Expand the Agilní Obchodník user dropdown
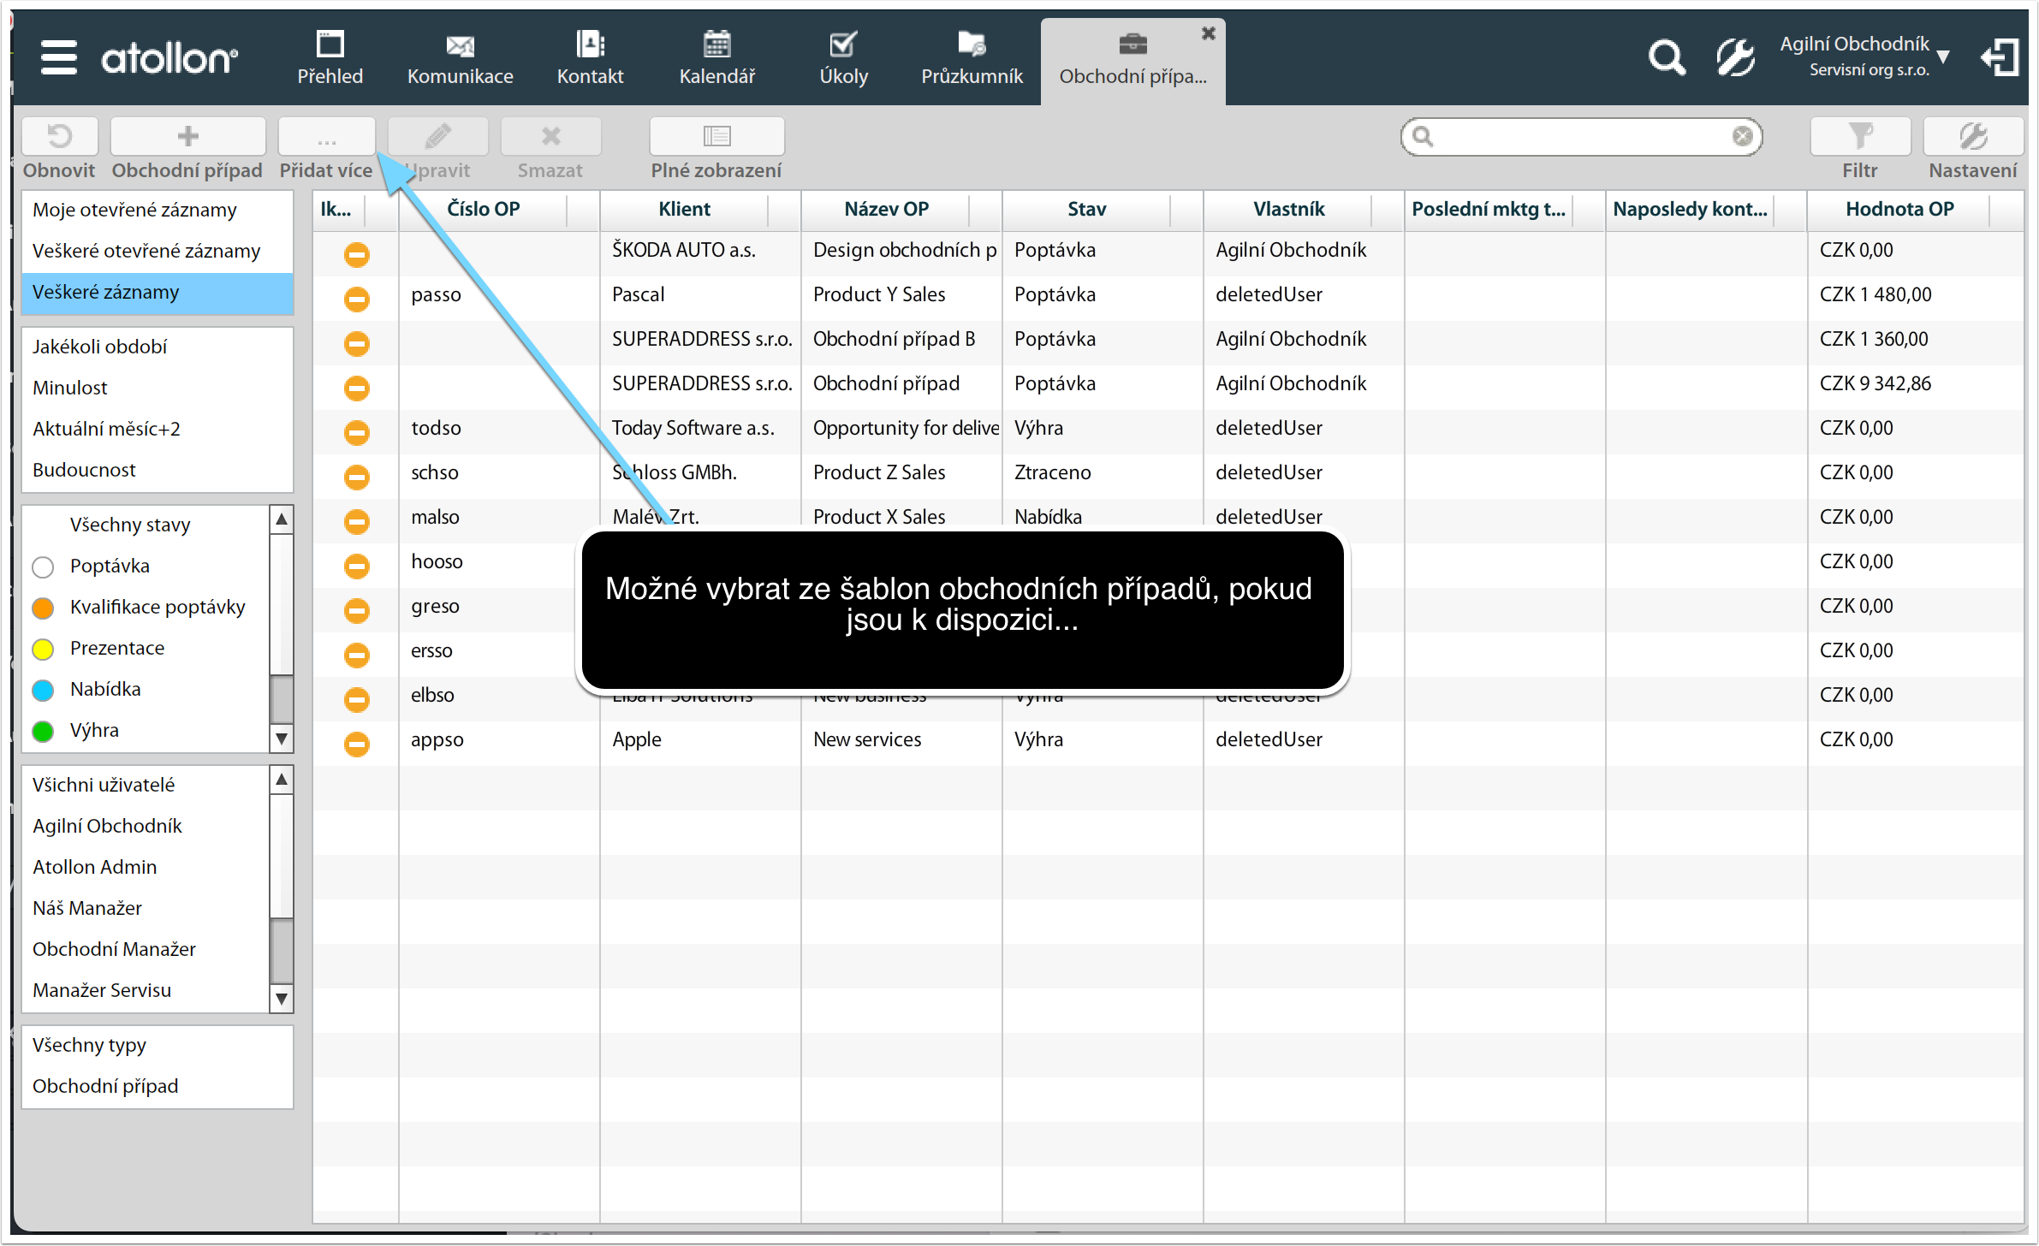 (1943, 56)
